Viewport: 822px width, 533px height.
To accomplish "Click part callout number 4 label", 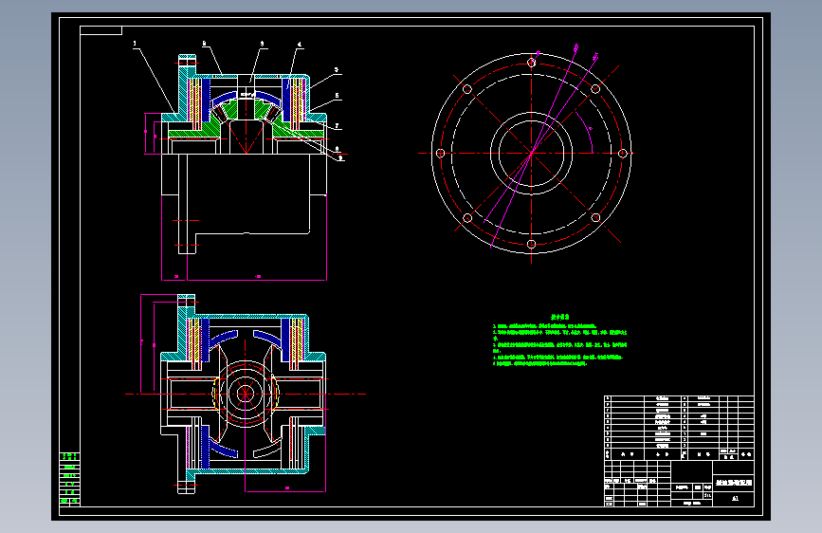I will tap(300, 45).
